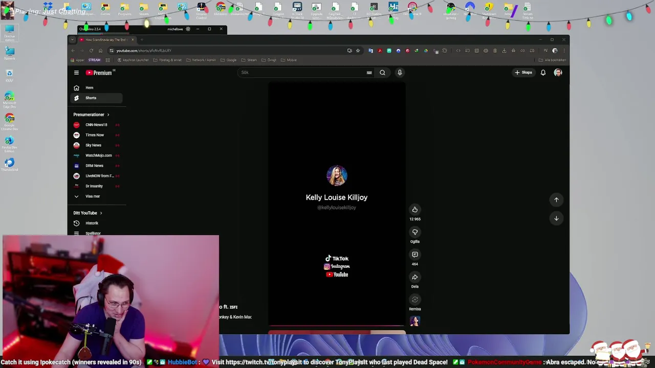Open a new browser tab
Viewport: 655px width, 368px height.
[x=142, y=39]
